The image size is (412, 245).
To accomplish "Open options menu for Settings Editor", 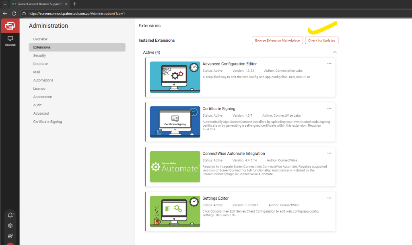I will click(329, 198).
